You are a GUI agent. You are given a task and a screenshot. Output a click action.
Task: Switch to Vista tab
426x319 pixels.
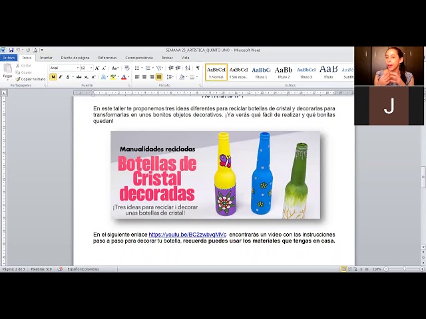click(x=185, y=58)
